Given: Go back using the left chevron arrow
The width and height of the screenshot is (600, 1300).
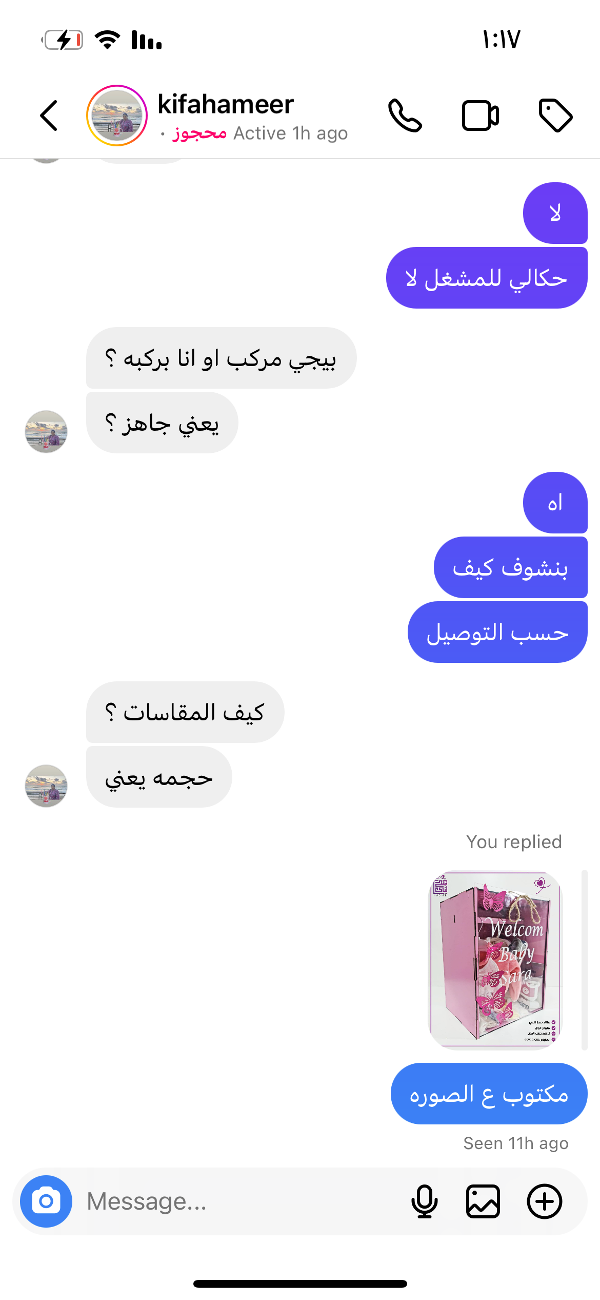Looking at the screenshot, I should coord(49,116).
